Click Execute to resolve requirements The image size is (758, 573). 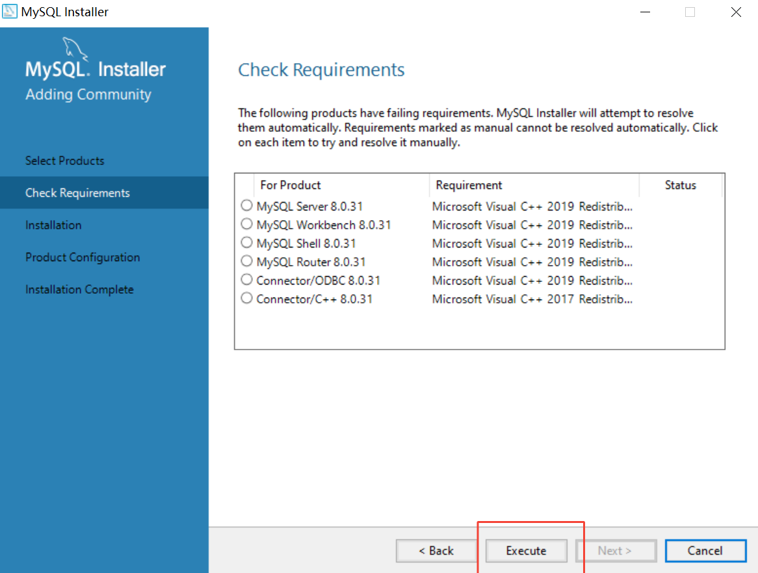[x=526, y=551]
